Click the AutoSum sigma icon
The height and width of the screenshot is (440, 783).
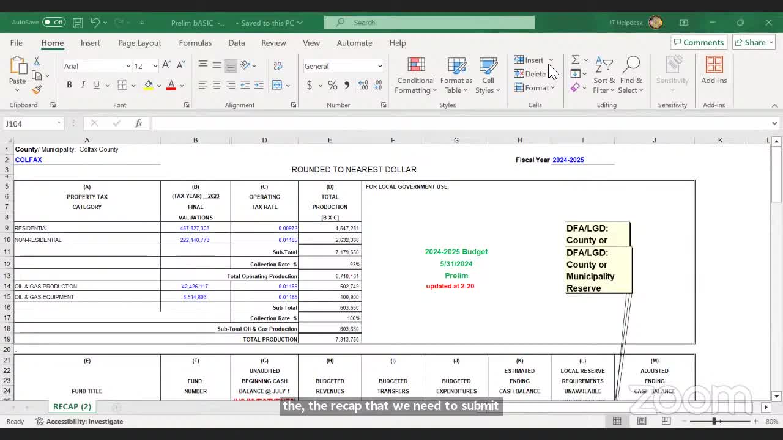(576, 60)
